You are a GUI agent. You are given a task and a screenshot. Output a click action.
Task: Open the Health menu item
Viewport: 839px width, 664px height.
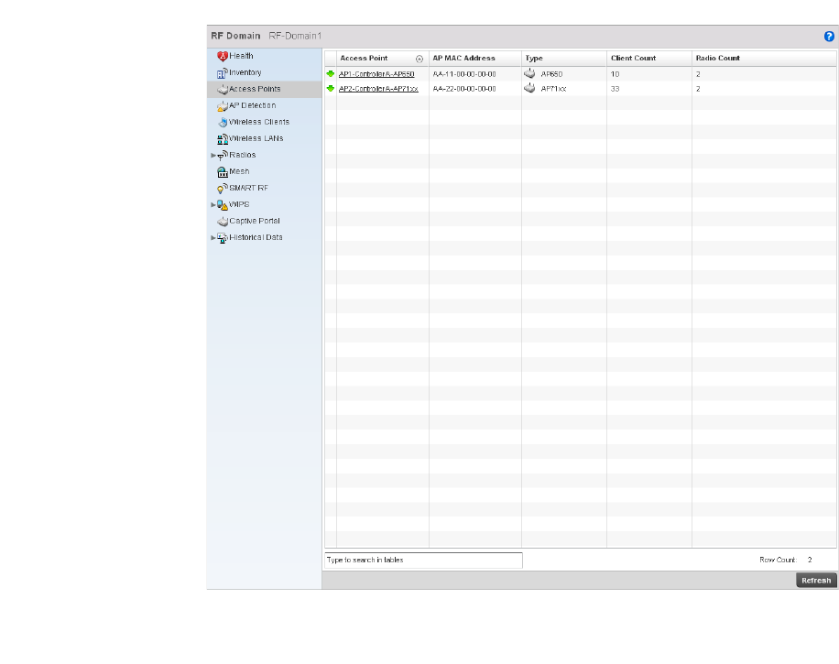[x=241, y=56]
